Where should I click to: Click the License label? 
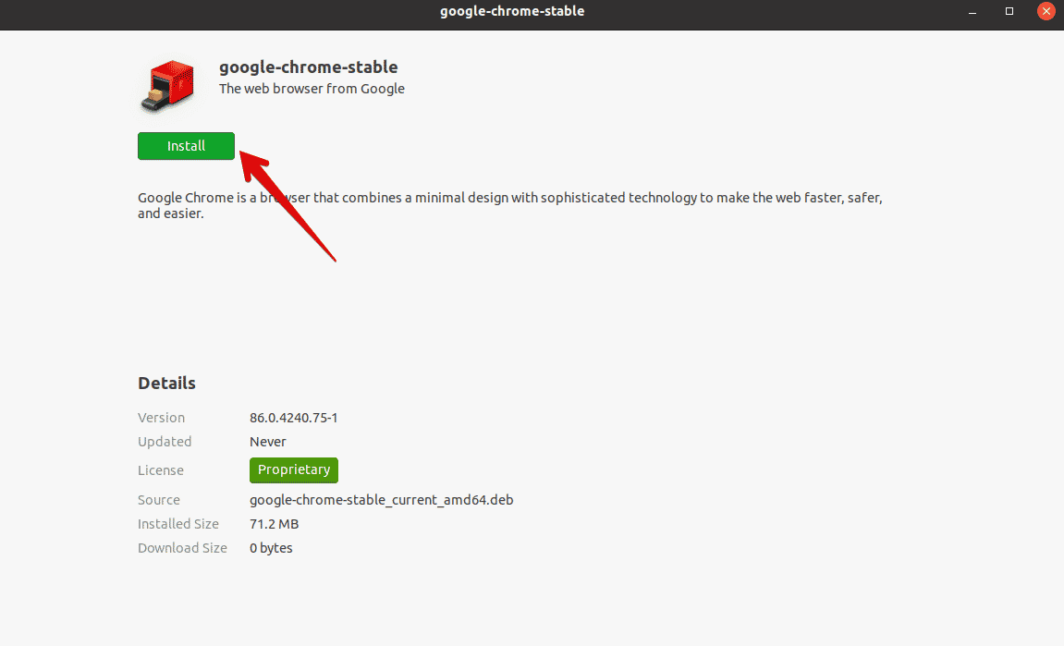[x=161, y=470]
